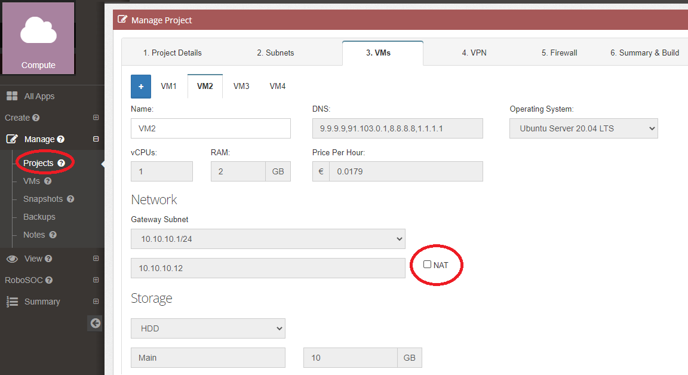Select the VM2 sub-tab

pyautogui.click(x=205, y=86)
